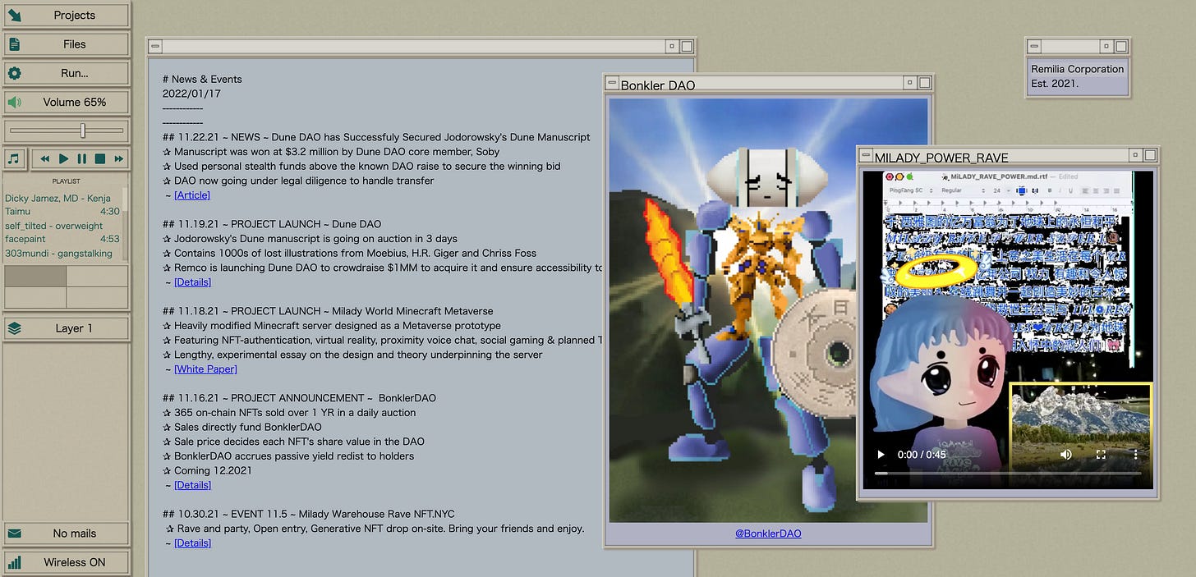Viewport: 1196px width, 577px height.
Task: Click the Bonkler robot pixel-art image
Action: [768, 310]
